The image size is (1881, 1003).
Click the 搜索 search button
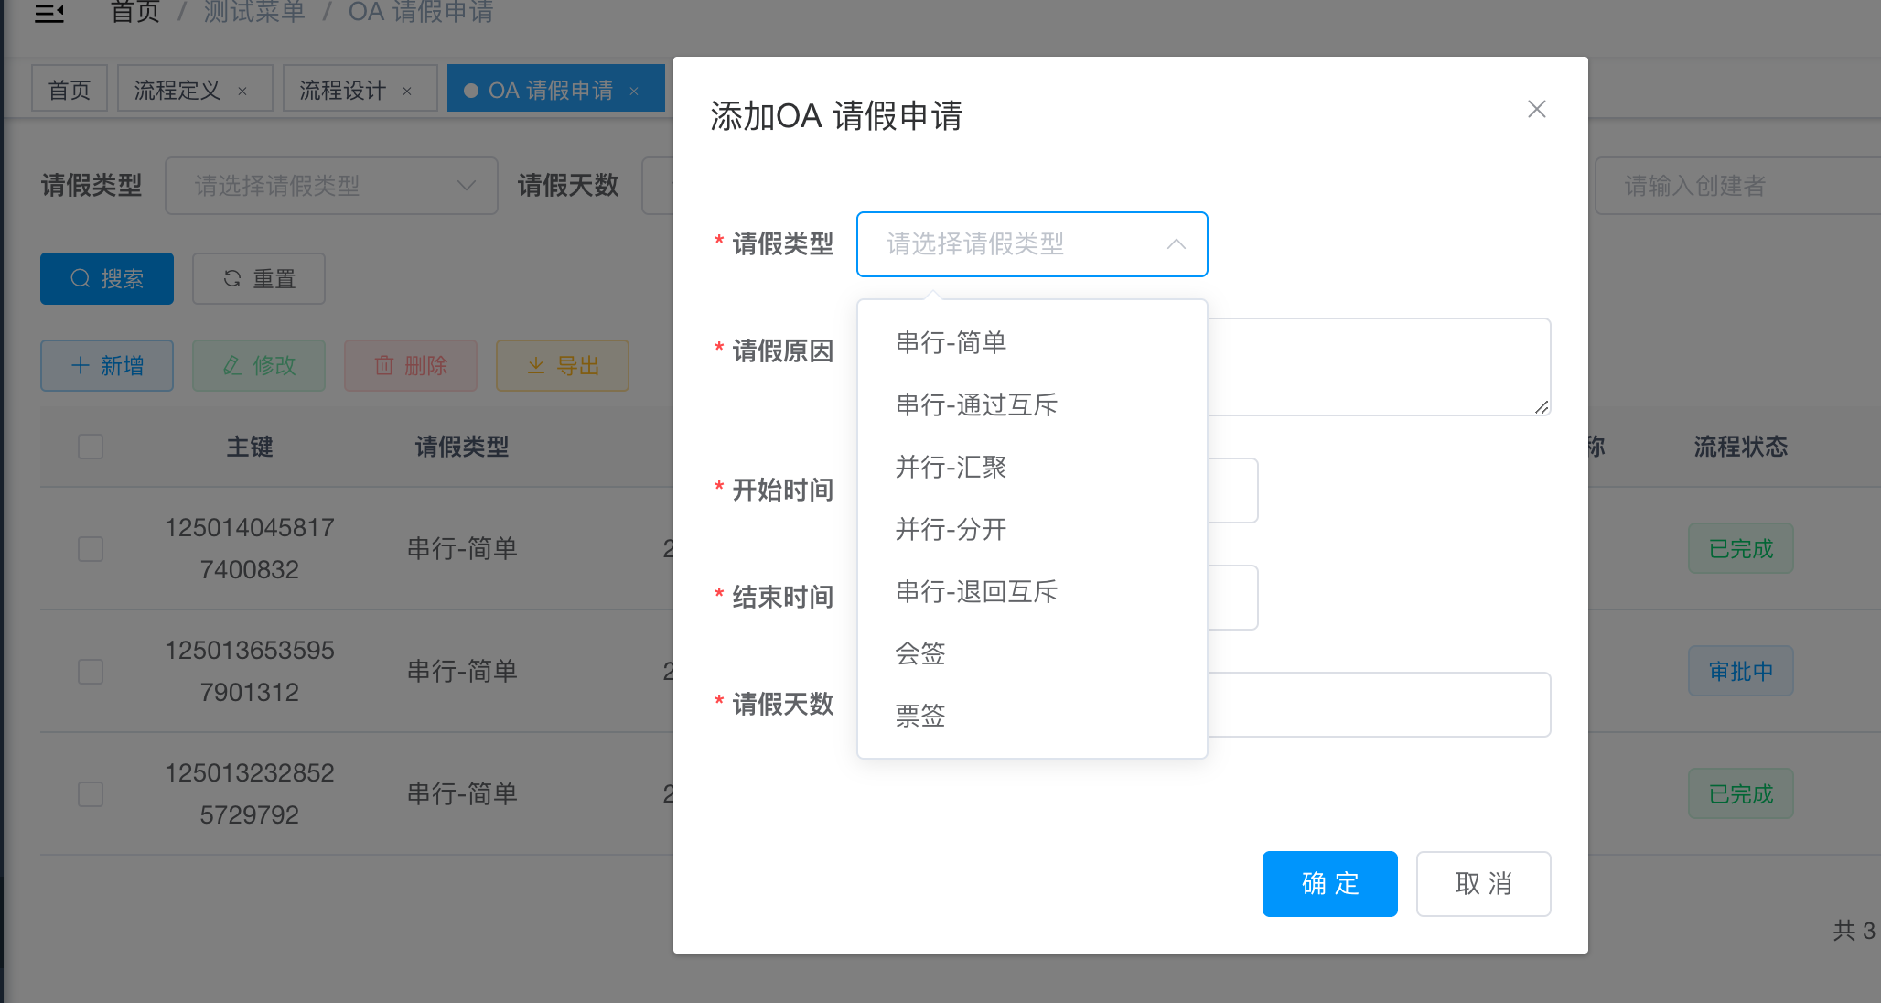[107, 278]
